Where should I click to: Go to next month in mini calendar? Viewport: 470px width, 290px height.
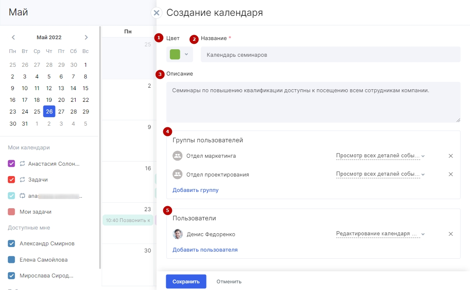tap(86, 38)
